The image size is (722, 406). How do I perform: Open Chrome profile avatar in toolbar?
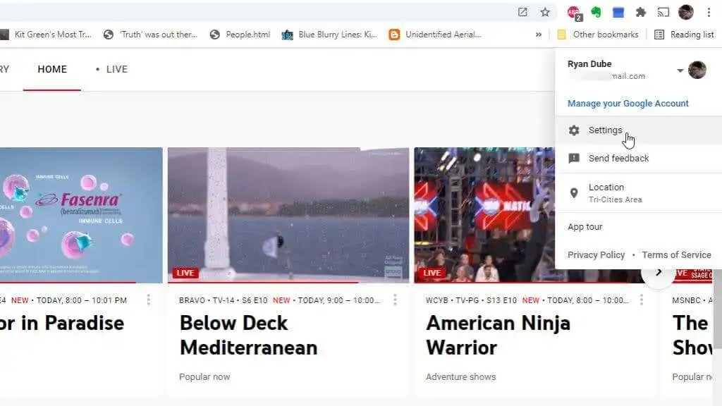[686, 12]
